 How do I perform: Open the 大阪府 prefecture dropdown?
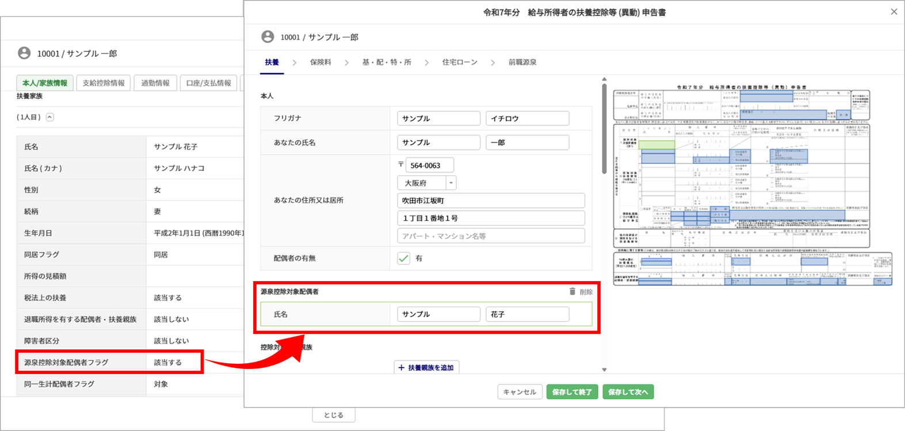tap(451, 183)
